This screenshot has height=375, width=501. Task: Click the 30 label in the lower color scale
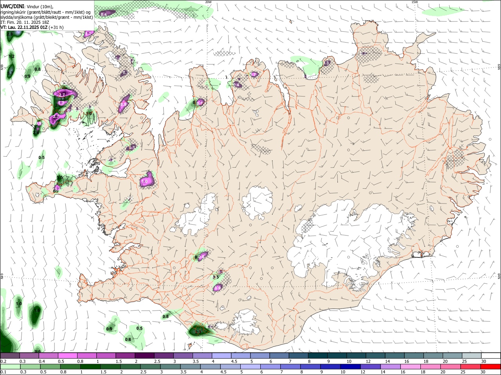click(484, 372)
